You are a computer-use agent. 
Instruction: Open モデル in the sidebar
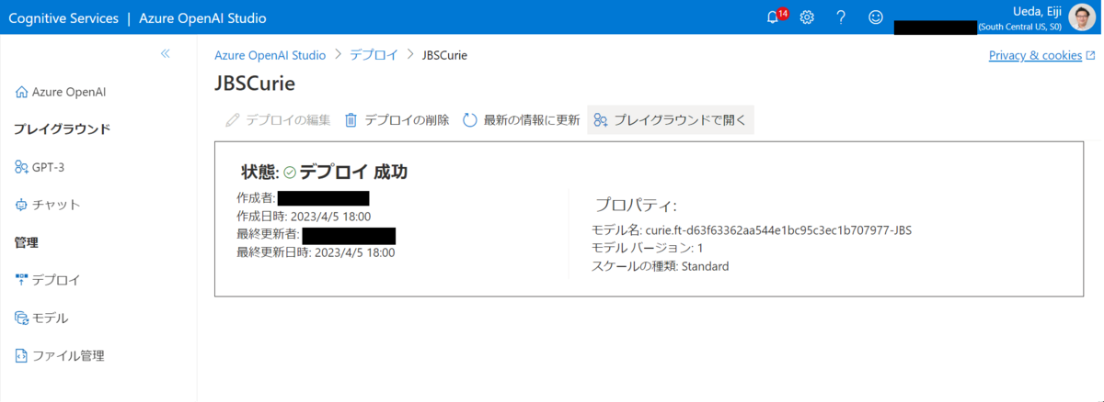[x=41, y=318]
